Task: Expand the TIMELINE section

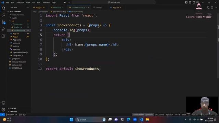Action: point(13,112)
